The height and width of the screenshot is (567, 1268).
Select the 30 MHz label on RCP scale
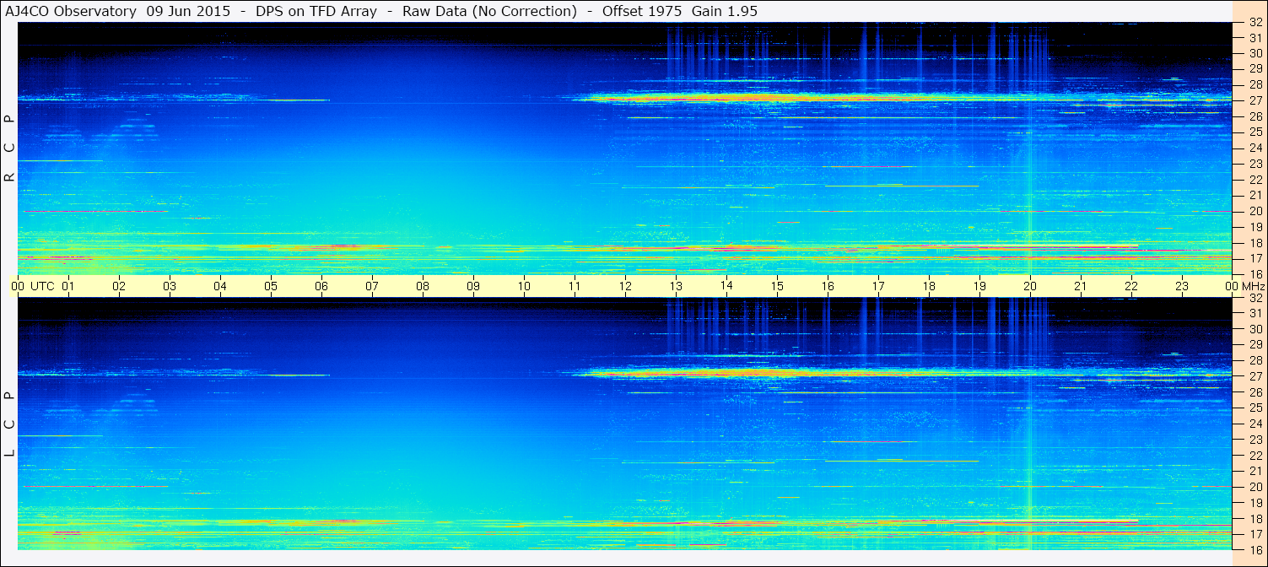coord(1255,53)
